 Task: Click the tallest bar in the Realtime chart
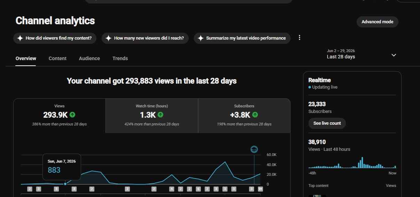click(x=362, y=163)
